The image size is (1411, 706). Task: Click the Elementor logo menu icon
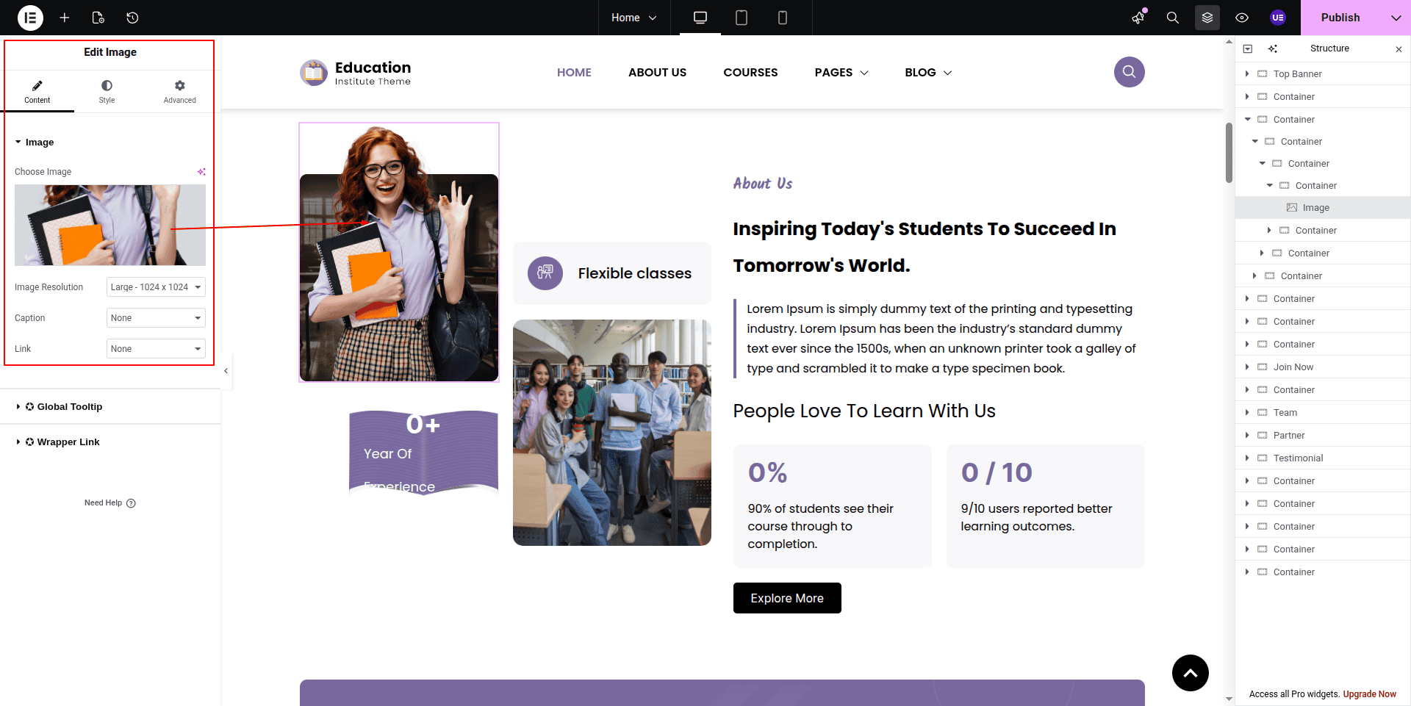(30, 18)
